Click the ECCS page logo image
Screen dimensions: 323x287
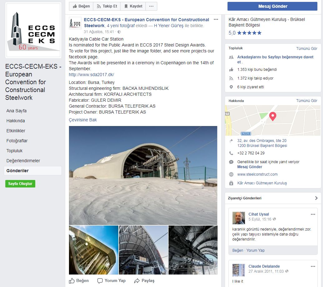click(33, 30)
